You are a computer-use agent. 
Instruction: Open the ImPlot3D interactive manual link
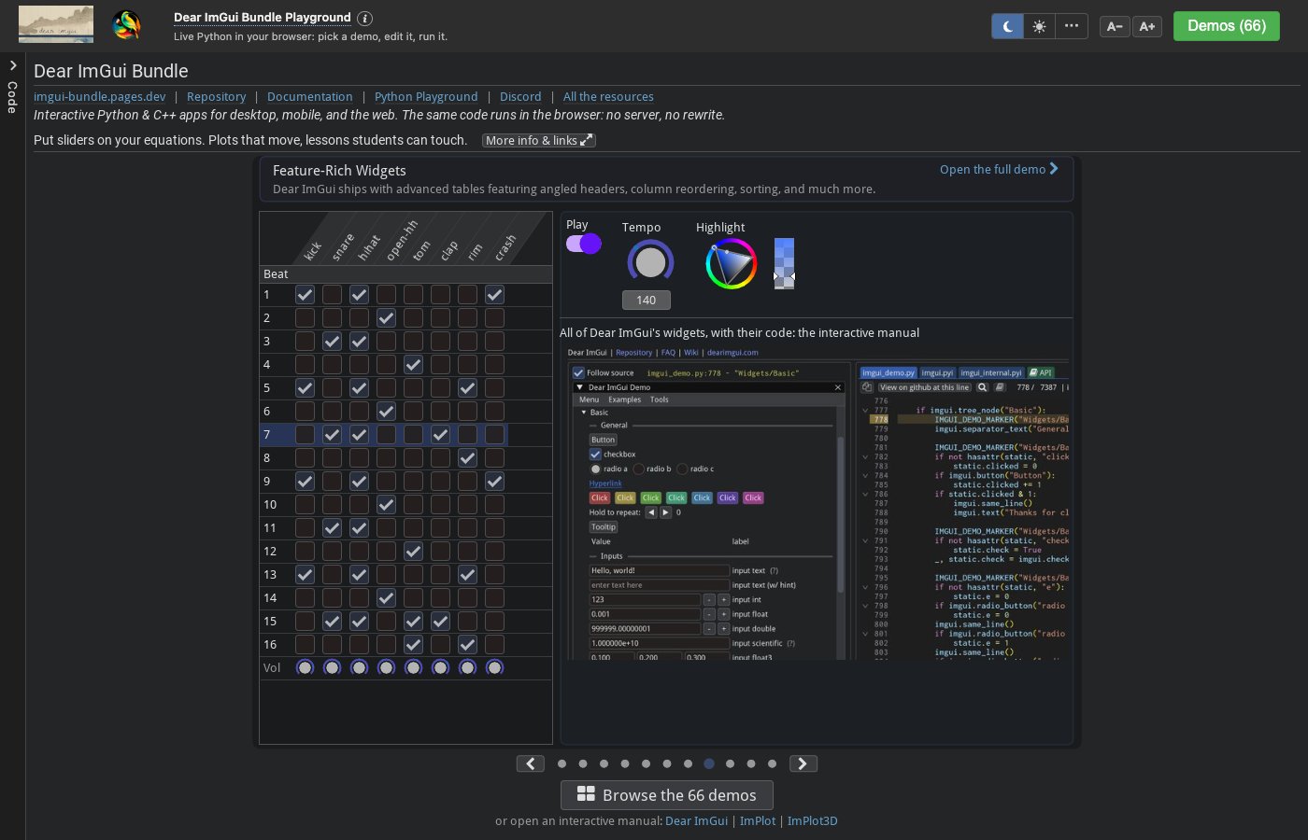[x=813, y=821]
